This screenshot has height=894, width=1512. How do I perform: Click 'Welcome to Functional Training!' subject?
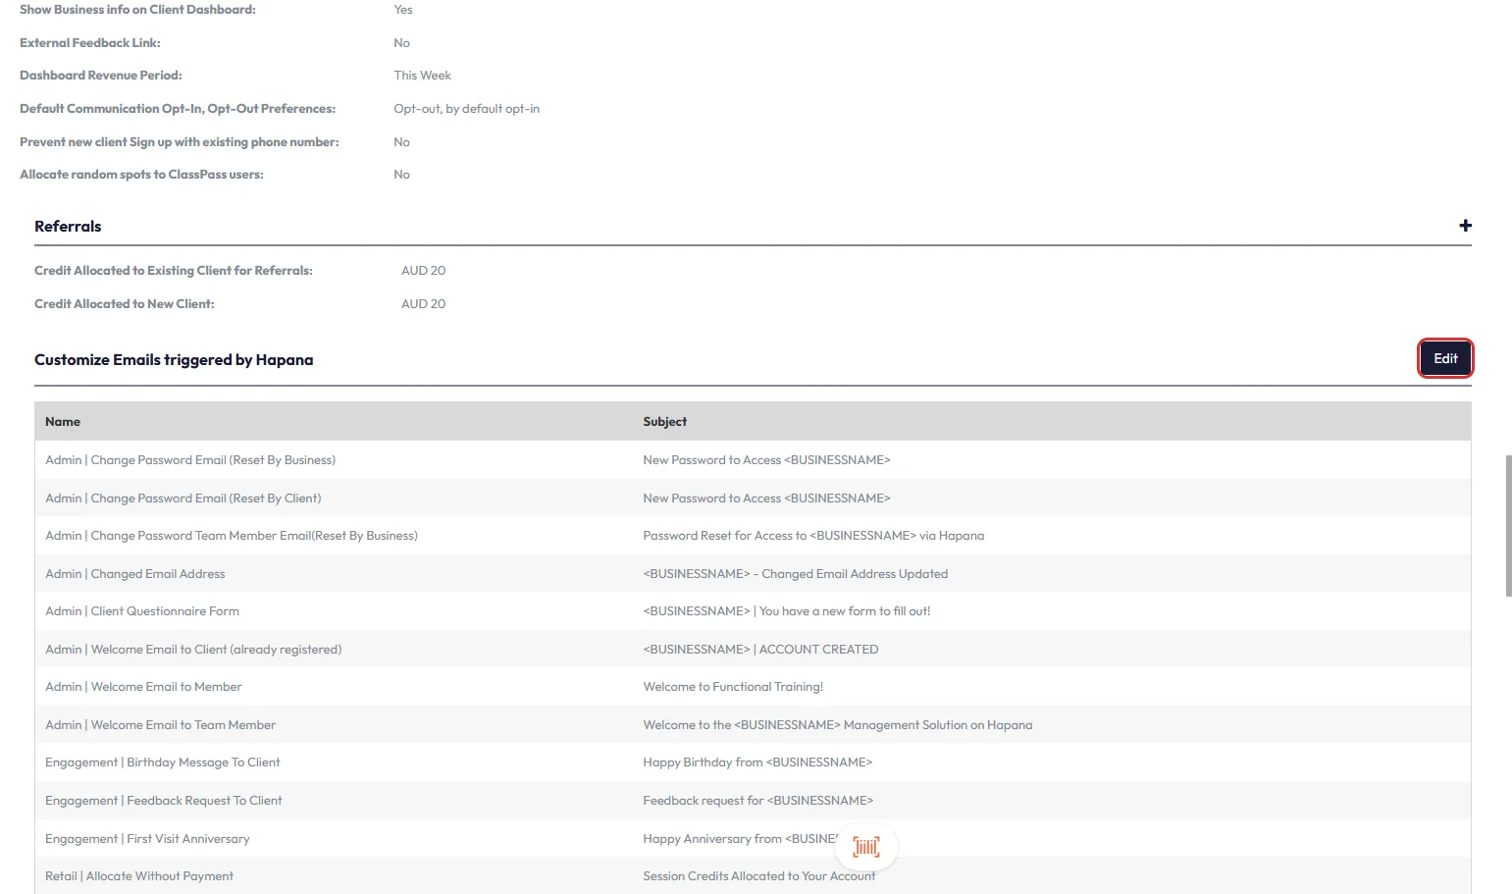[x=733, y=687]
